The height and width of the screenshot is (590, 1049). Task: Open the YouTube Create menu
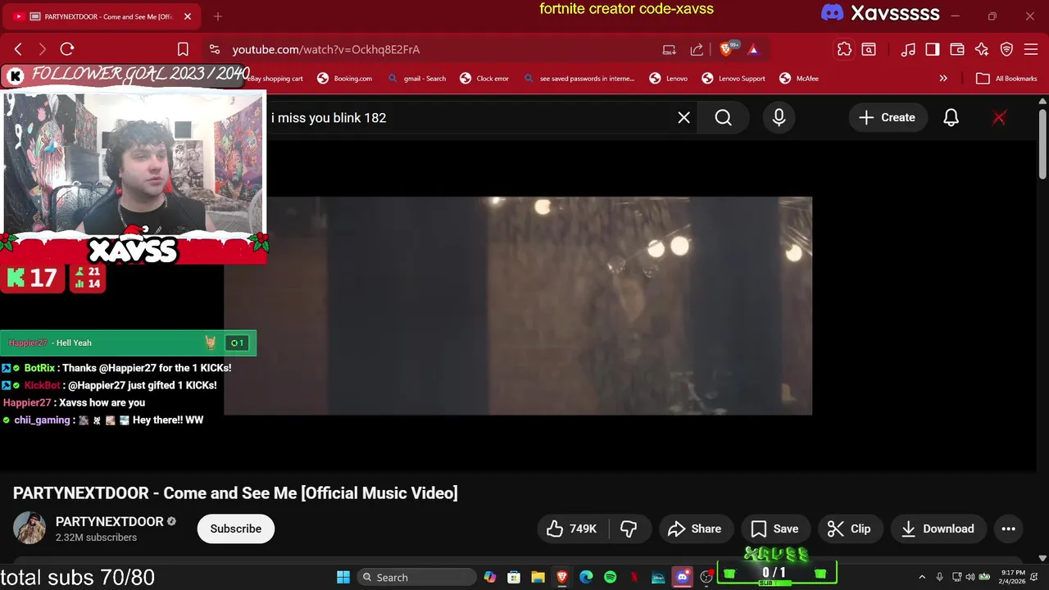pyautogui.click(x=887, y=118)
